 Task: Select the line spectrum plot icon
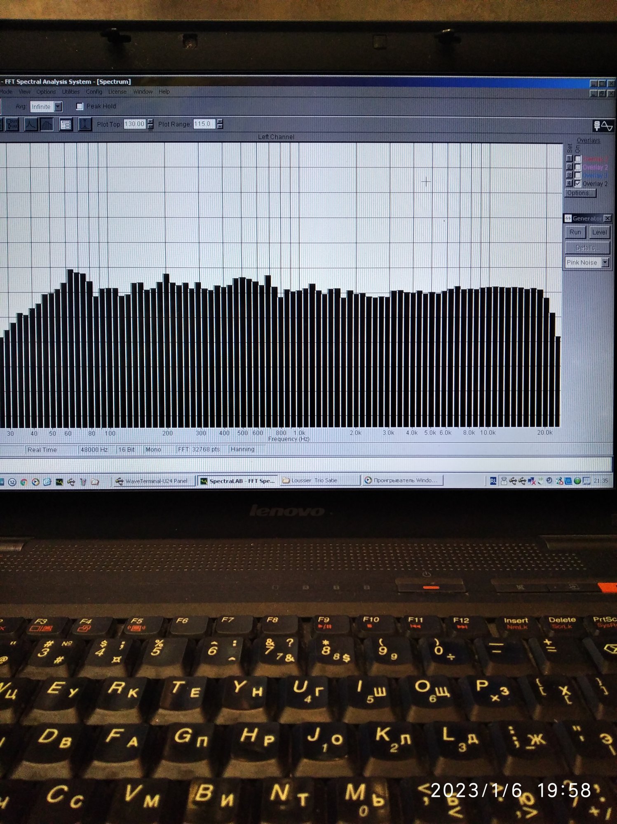tap(30, 124)
